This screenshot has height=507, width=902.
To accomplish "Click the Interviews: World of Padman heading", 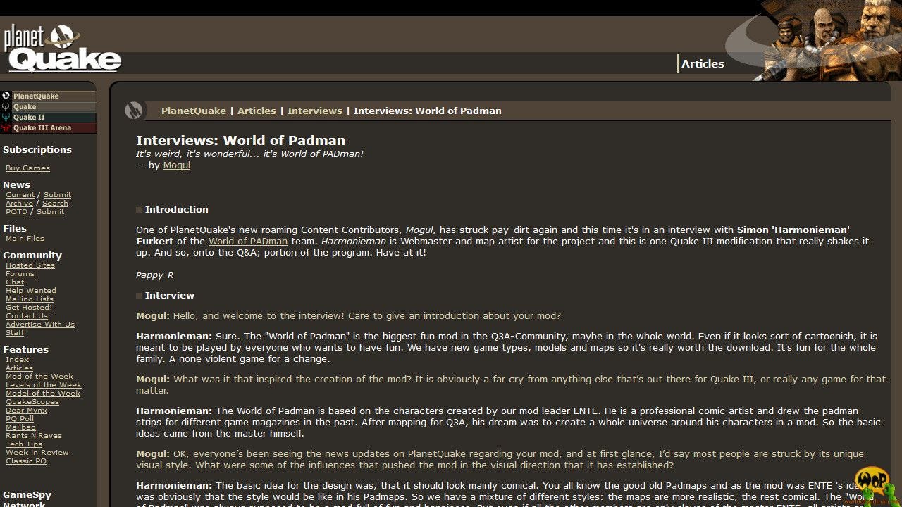I will 240,140.
